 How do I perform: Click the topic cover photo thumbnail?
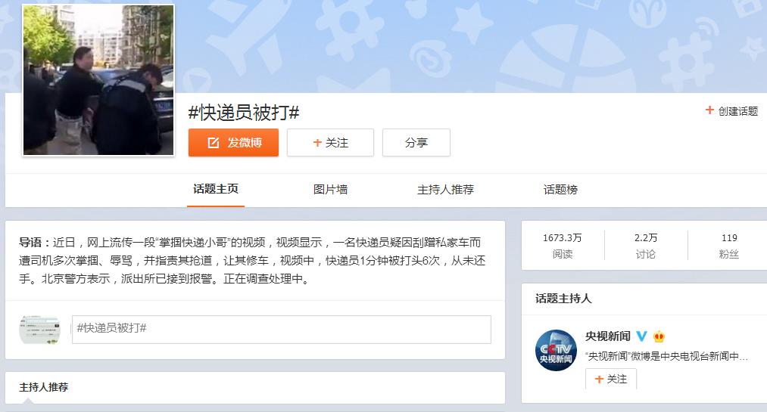coord(98,80)
